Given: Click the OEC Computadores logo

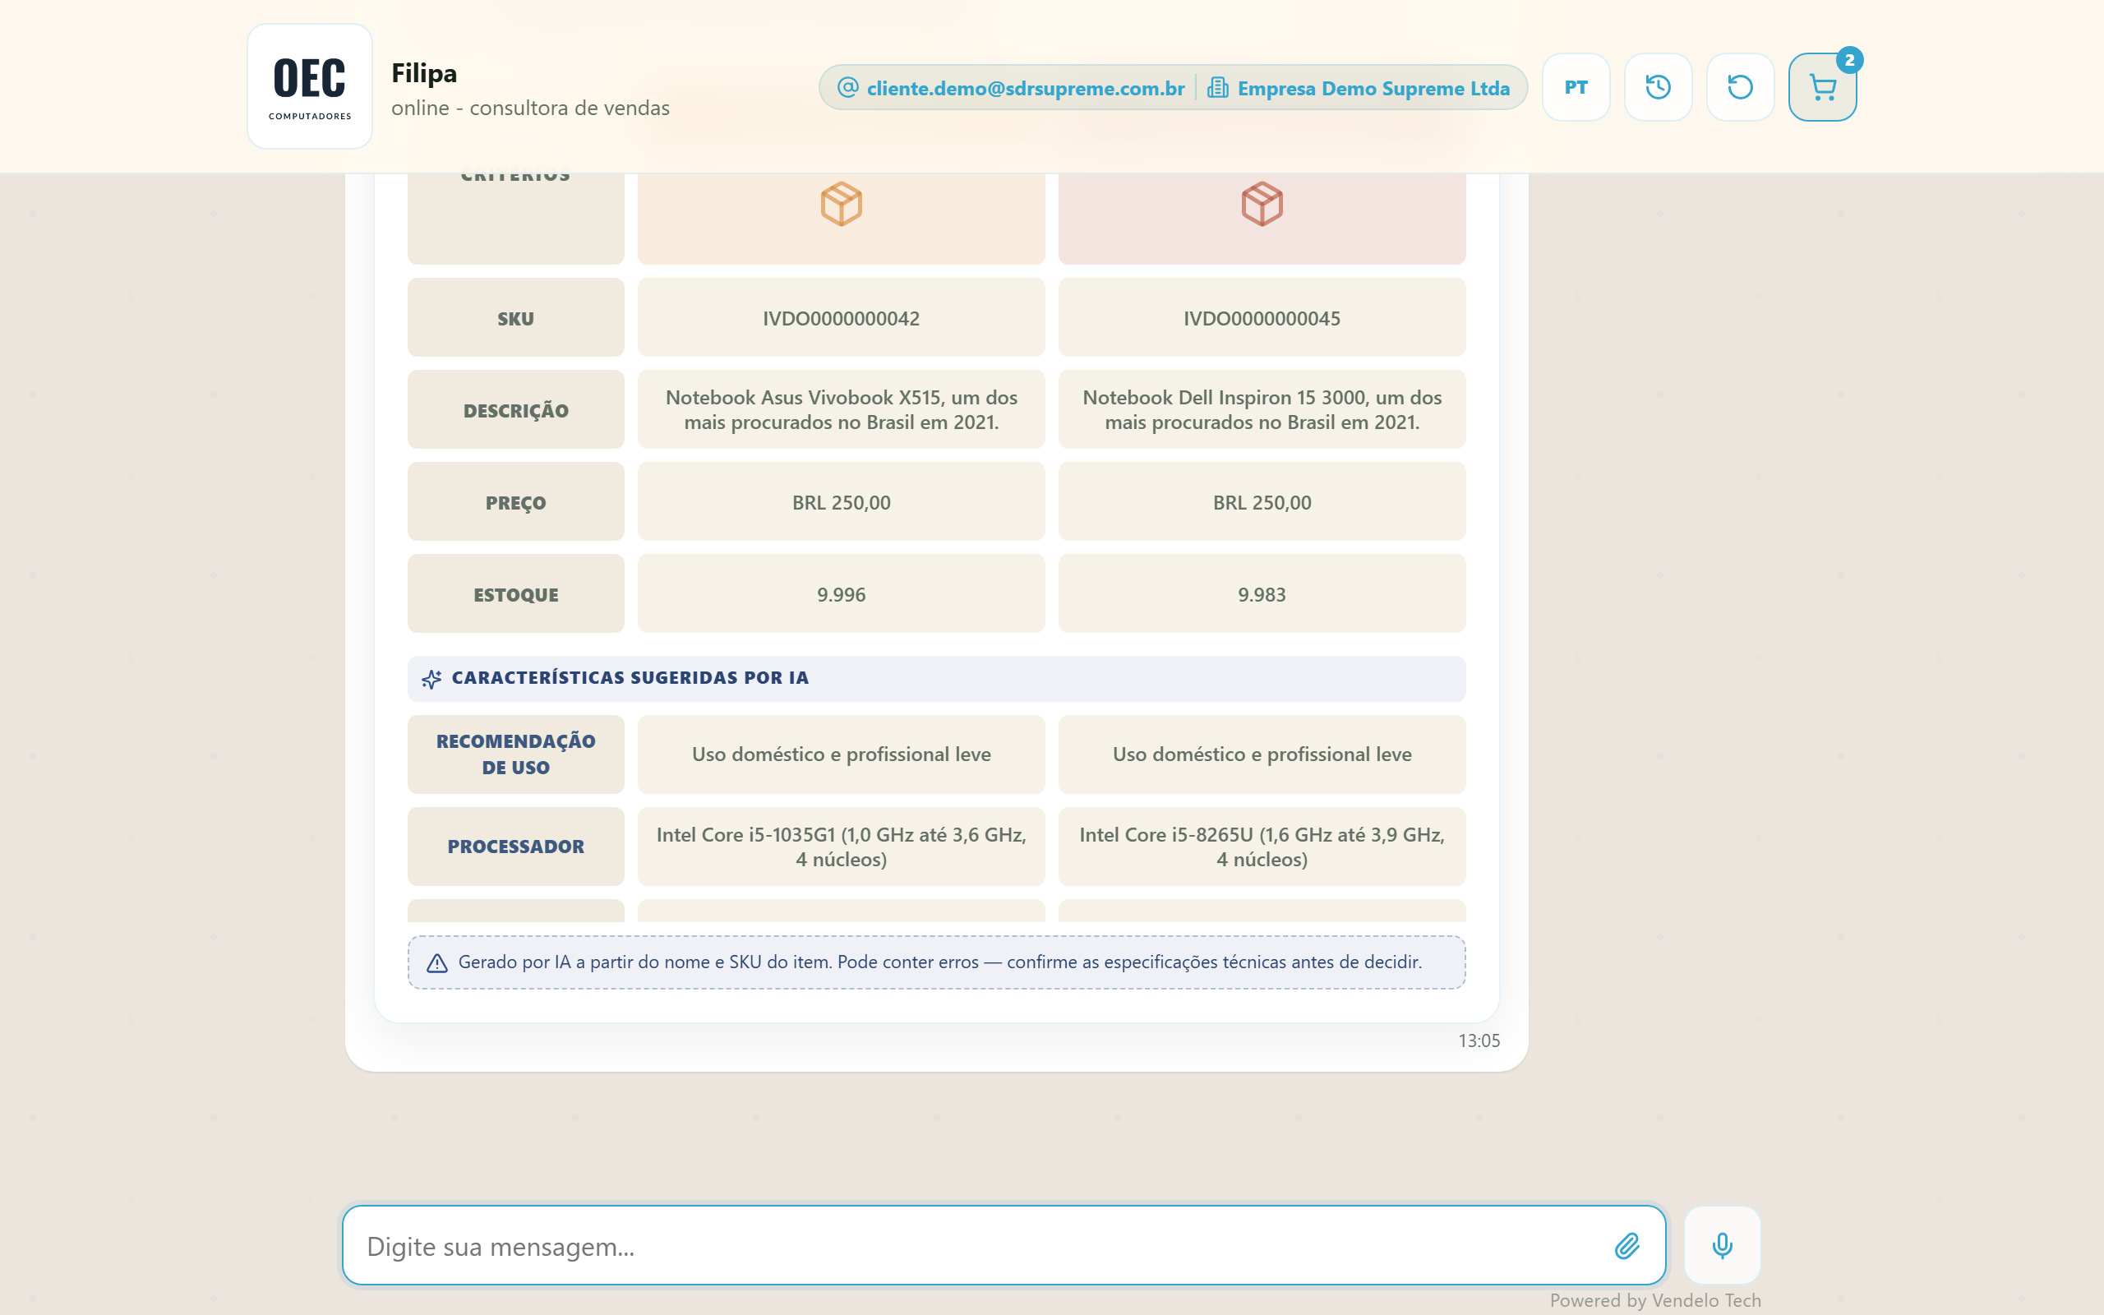Looking at the screenshot, I should 310,86.
